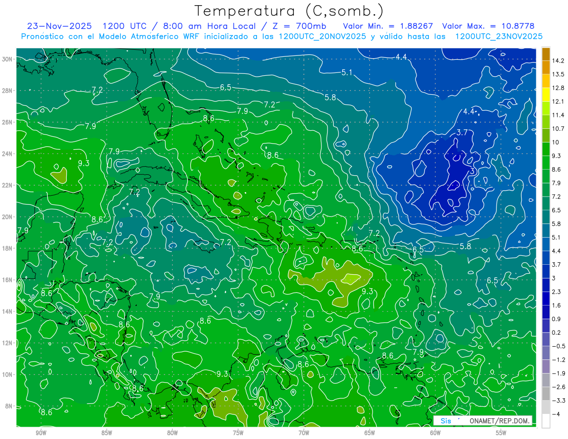Select the yellow legend swatch between 12.8 and 12.1

click(545, 95)
